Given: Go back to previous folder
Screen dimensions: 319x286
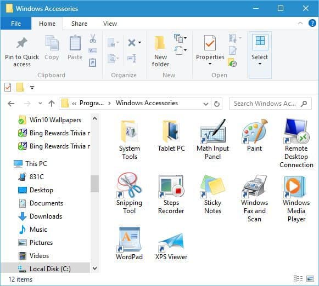Looking at the screenshot, I should [x=11, y=104].
